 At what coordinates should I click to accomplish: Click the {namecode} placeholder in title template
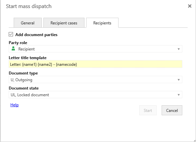tap(66, 64)
